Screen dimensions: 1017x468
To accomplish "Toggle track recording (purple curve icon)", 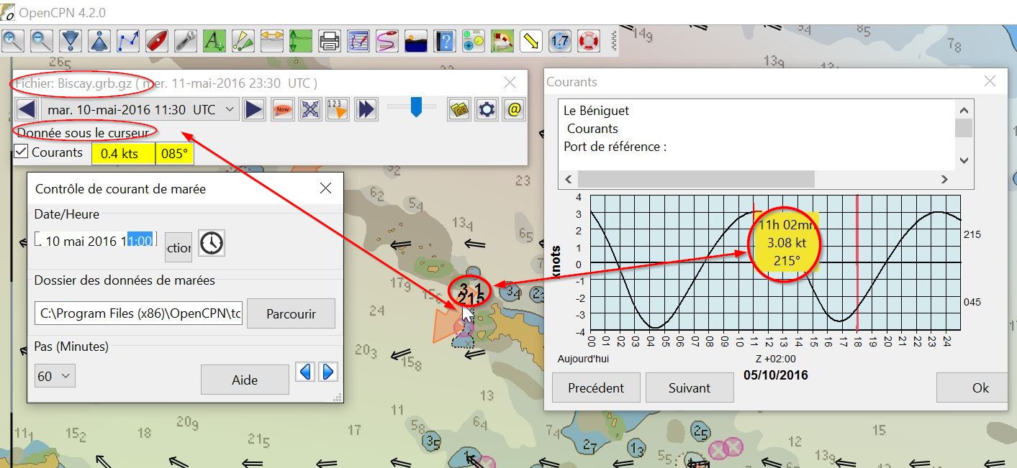I will [x=387, y=40].
